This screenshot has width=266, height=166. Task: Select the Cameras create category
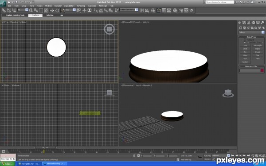[252, 28]
